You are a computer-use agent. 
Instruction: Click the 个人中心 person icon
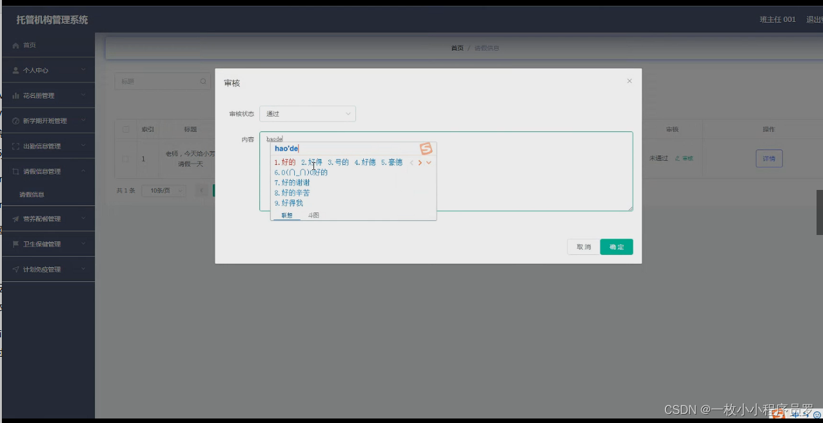pos(15,70)
